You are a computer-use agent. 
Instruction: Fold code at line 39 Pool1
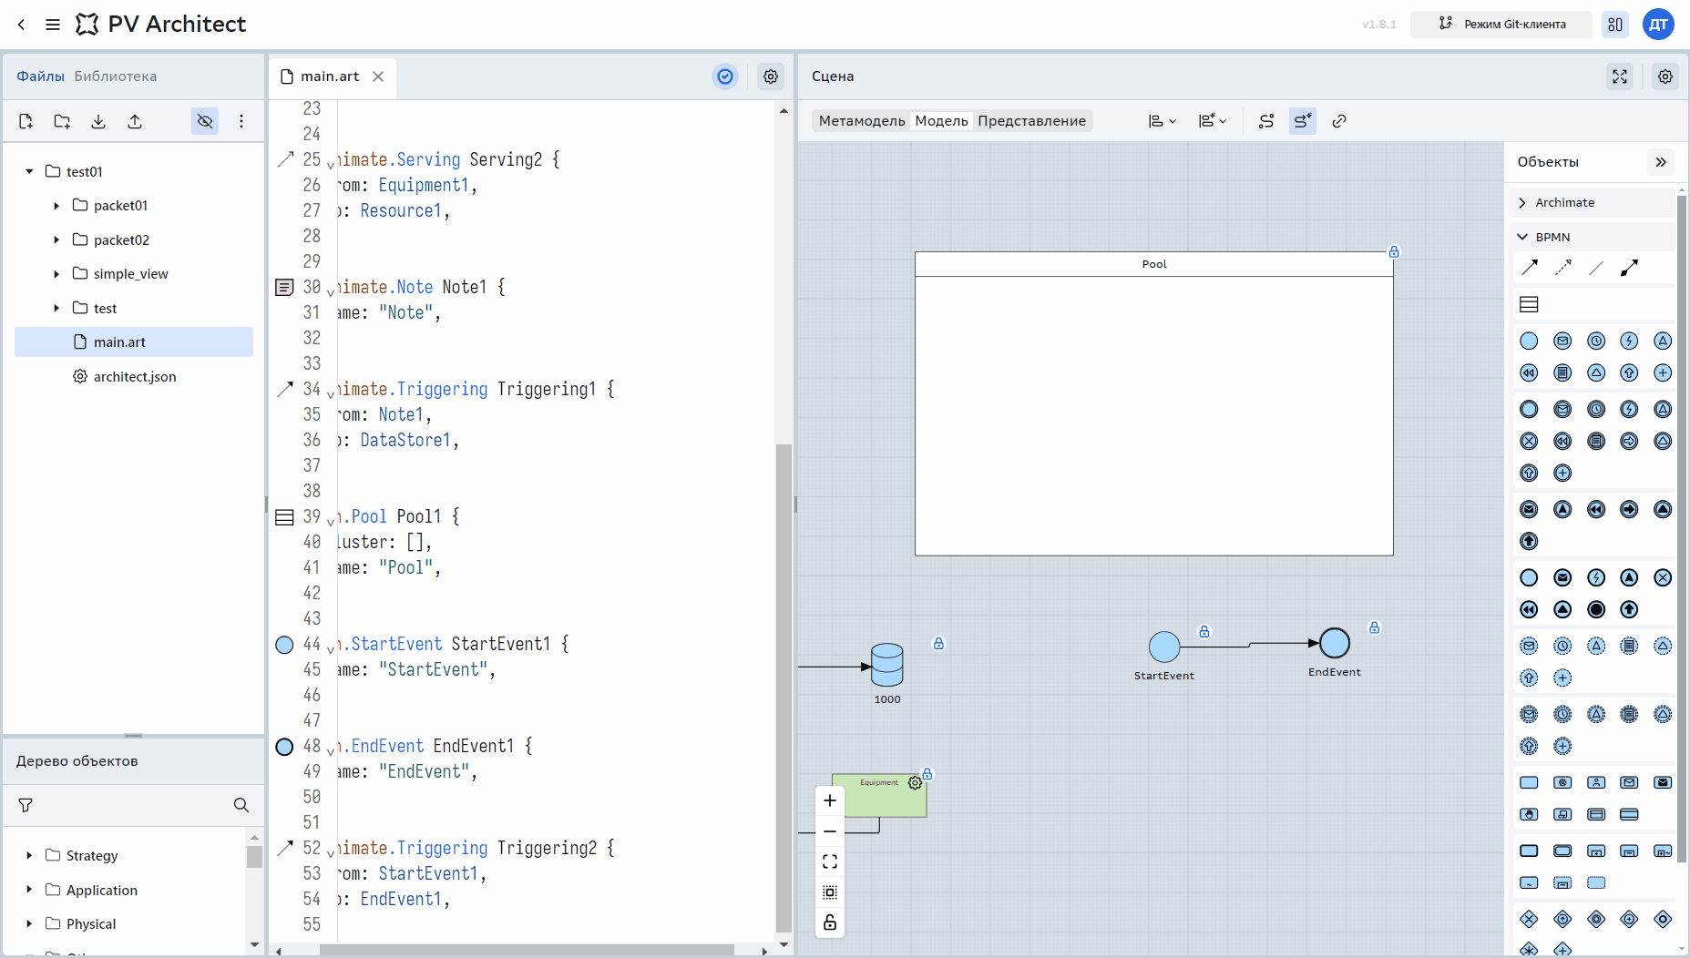(x=330, y=522)
